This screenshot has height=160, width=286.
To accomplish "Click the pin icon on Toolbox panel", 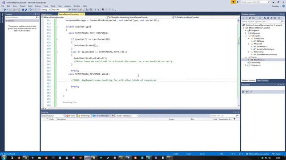I will (x=35, y=14).
